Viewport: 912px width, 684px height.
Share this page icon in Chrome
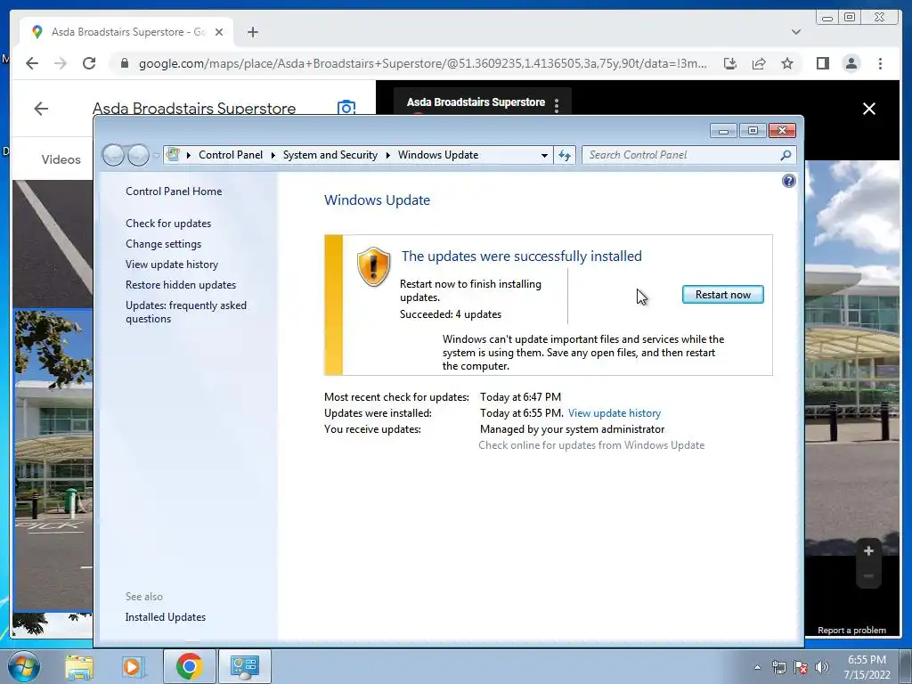pyautogui.click(x=759, y=63)
